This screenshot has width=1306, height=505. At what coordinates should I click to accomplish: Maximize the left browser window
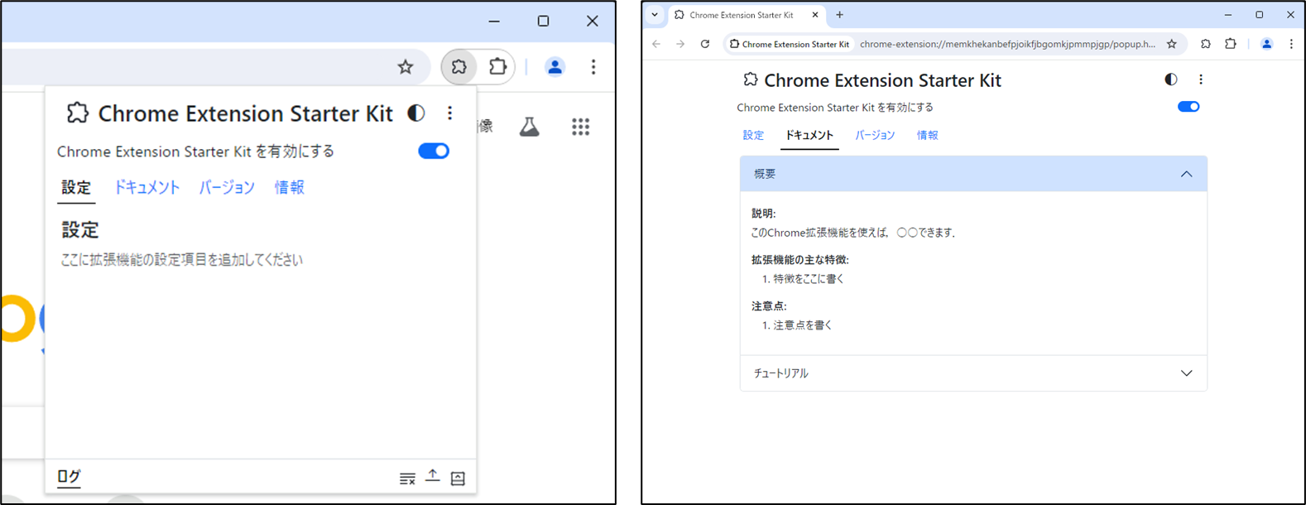point(543,21)
